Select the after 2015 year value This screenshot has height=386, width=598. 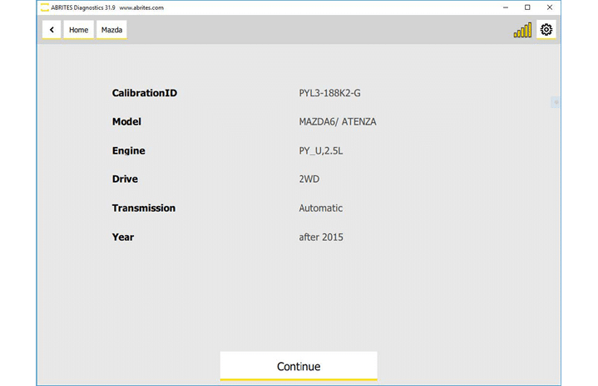coord(321,237)
